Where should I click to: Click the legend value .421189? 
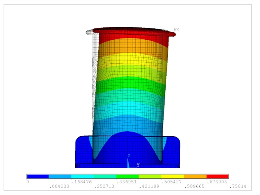click(149, 186)
